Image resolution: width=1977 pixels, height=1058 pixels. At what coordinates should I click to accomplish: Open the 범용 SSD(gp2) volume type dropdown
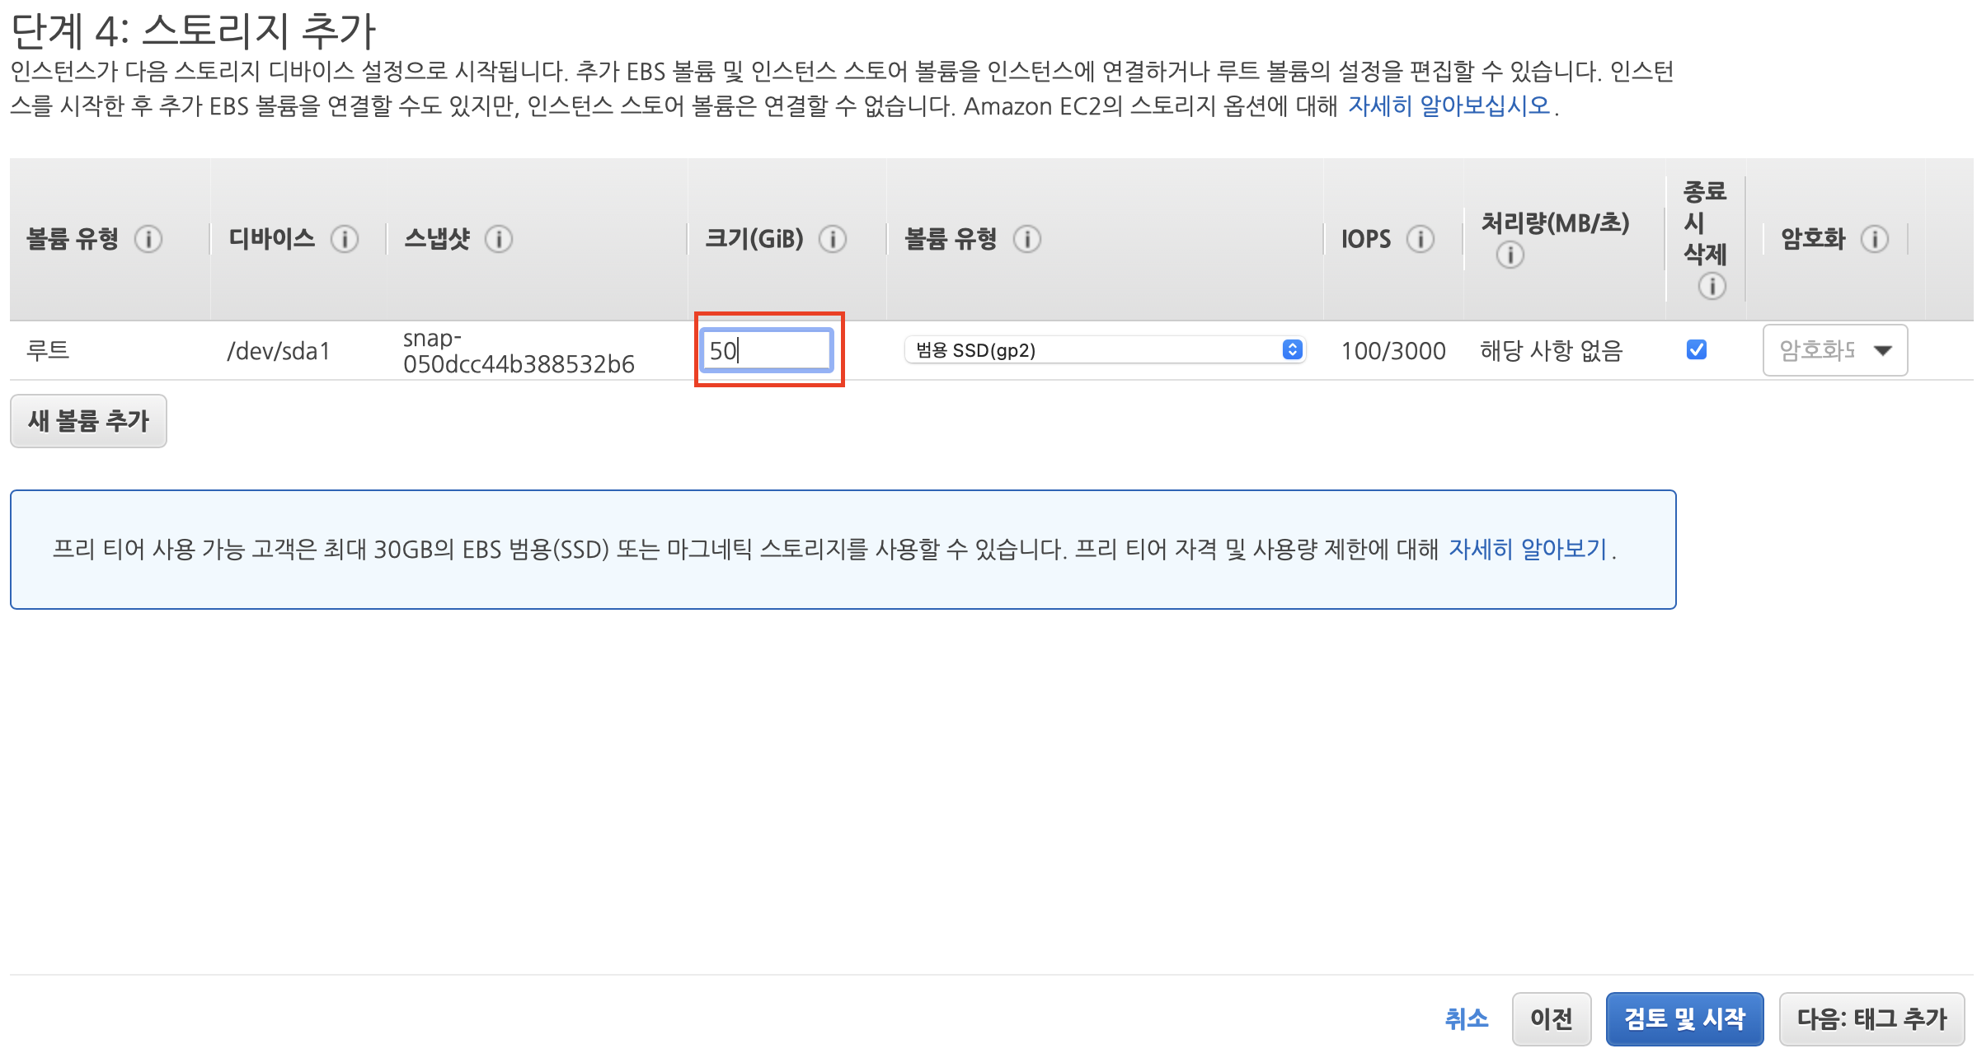pos(1104,350)
